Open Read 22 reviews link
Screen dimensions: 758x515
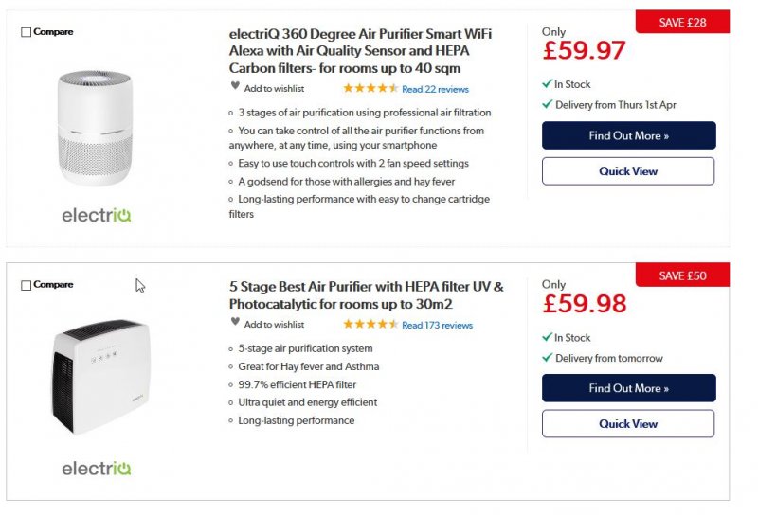pyautogui.click(x=435, y=89)
